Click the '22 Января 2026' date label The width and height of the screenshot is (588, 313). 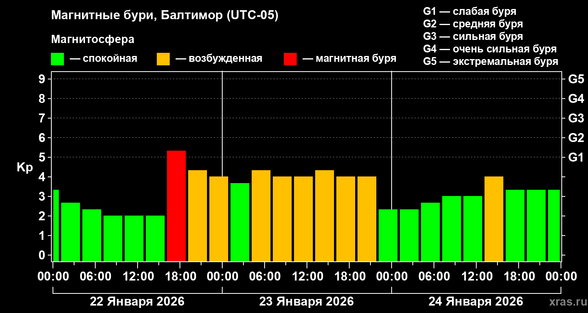pos(137,302)
